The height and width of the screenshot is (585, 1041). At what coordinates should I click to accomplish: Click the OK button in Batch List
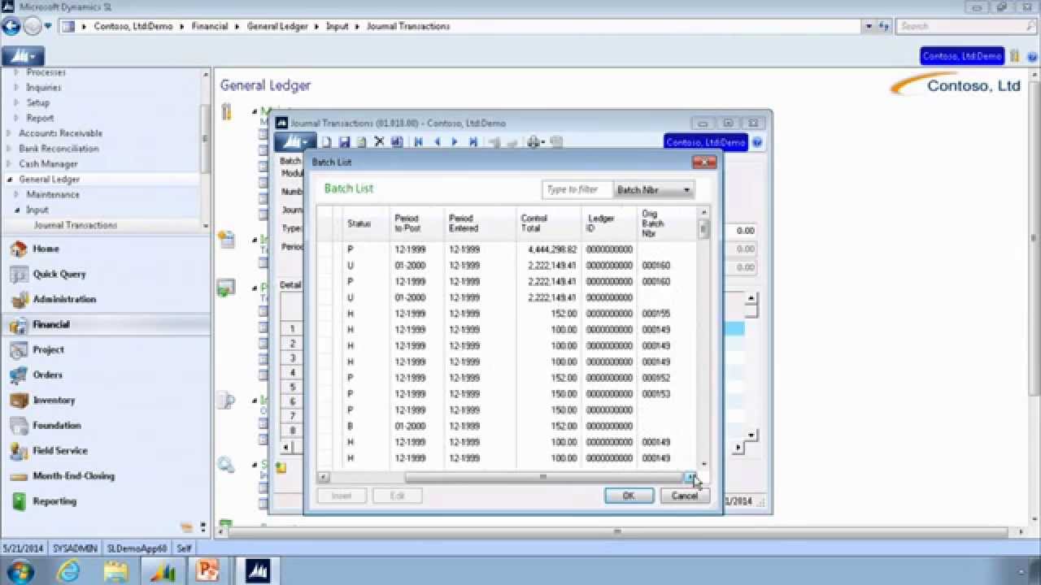click(x=629, y=496)
